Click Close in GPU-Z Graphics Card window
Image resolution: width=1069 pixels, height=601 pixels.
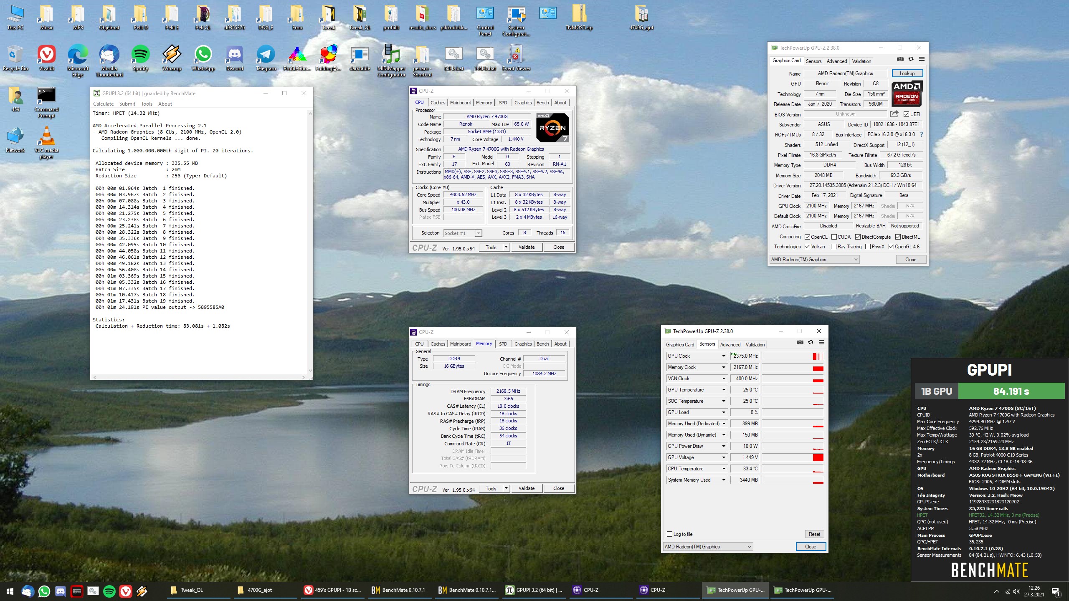[911, 260]
